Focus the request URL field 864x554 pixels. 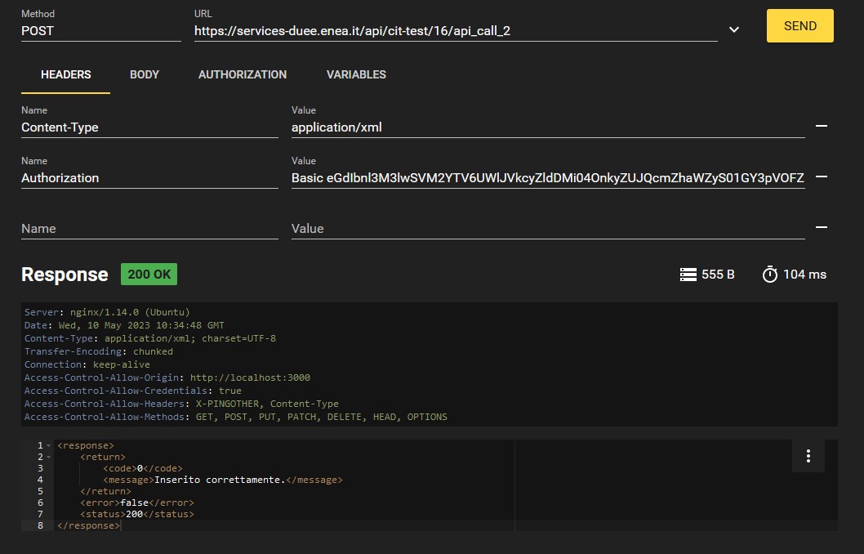pyautogui.click(x=454, y=30)
